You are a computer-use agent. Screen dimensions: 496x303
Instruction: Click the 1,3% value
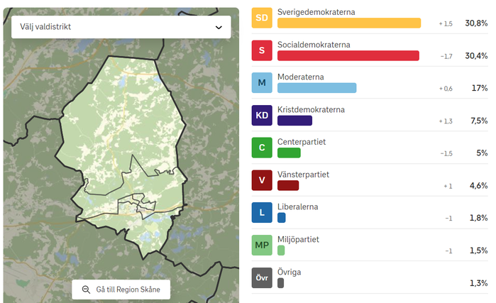478,282
